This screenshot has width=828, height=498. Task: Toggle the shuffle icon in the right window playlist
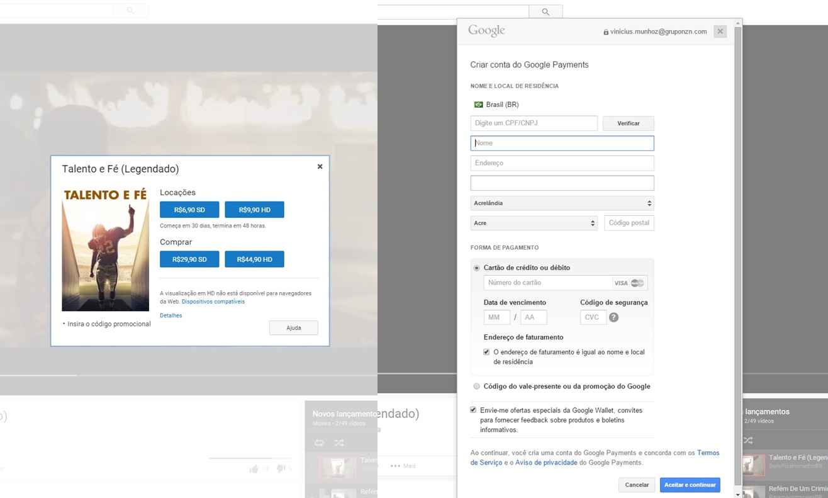pos(748,440)
